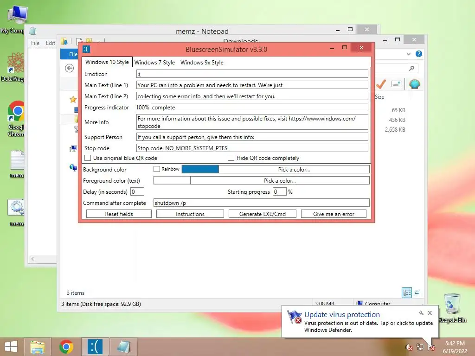
Task: Check Hide QR code completely
Action: click(x=231, y=158)
